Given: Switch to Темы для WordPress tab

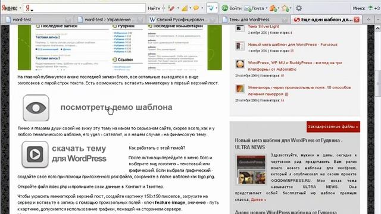Looking at the screenshot, I should tap(254, 20).
